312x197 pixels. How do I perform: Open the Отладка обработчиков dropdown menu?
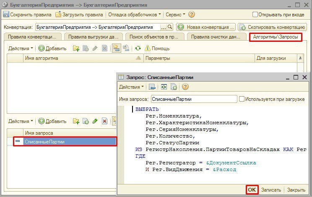[135, 15]
